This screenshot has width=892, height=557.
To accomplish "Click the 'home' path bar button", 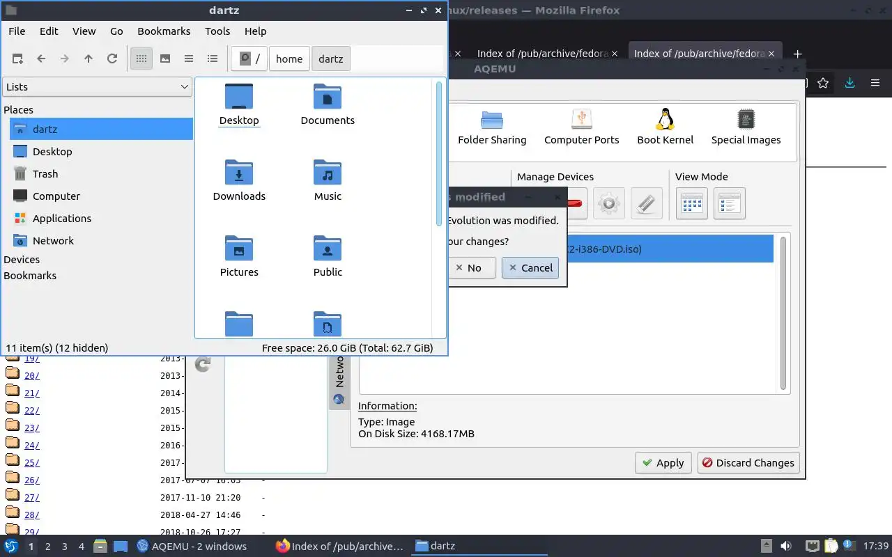I will [289, 59].
